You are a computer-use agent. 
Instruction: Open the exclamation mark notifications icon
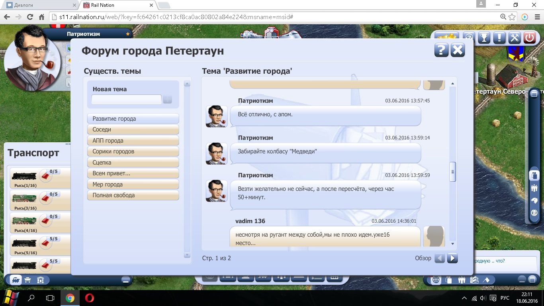click(499, 37)
